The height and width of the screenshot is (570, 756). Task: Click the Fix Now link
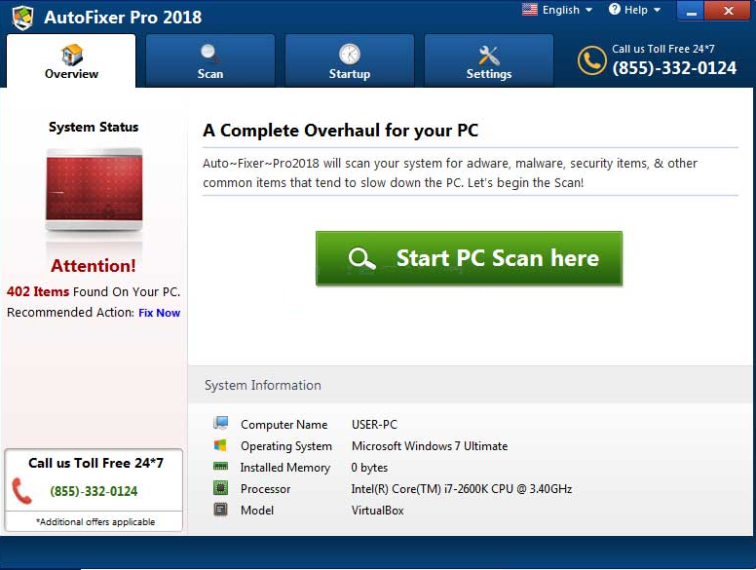pos(159,313)
